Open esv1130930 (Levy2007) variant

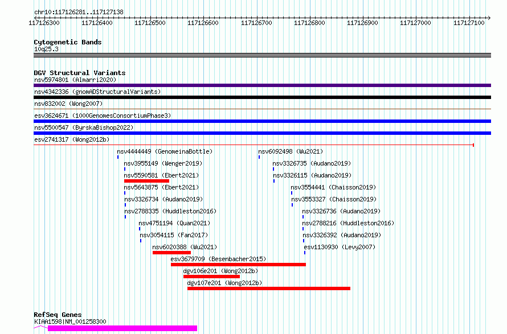click(x=340, y=247)
